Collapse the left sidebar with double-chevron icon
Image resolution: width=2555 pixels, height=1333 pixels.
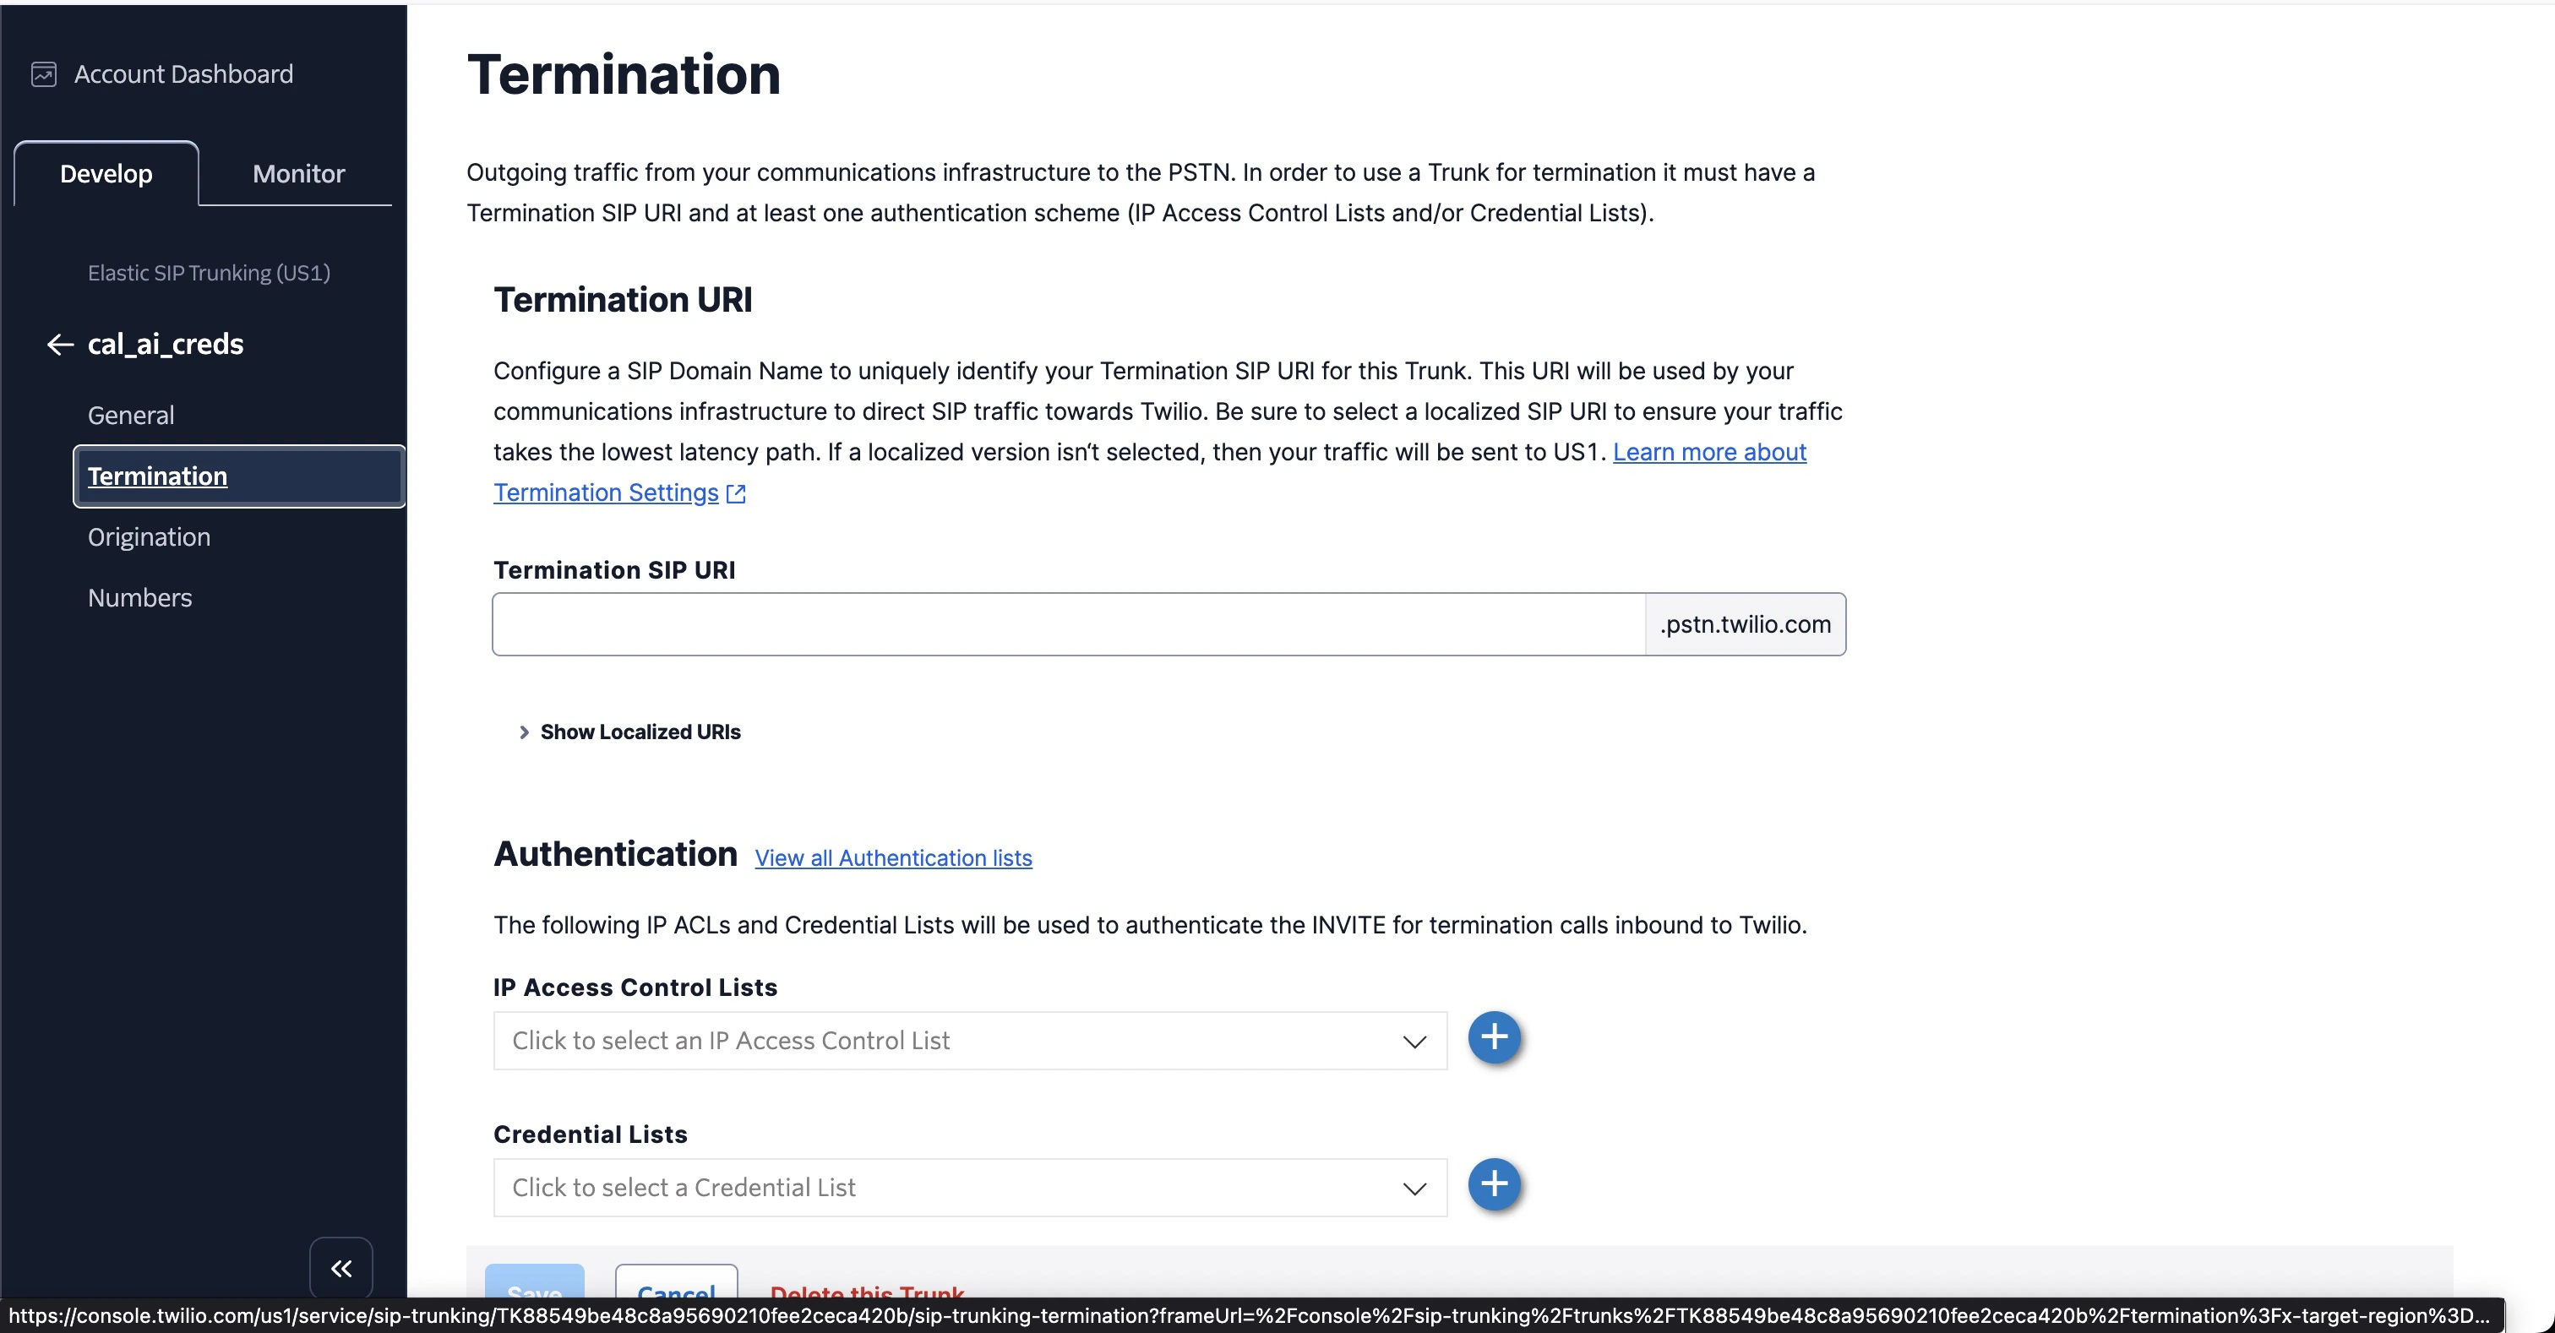(340, 1268)
